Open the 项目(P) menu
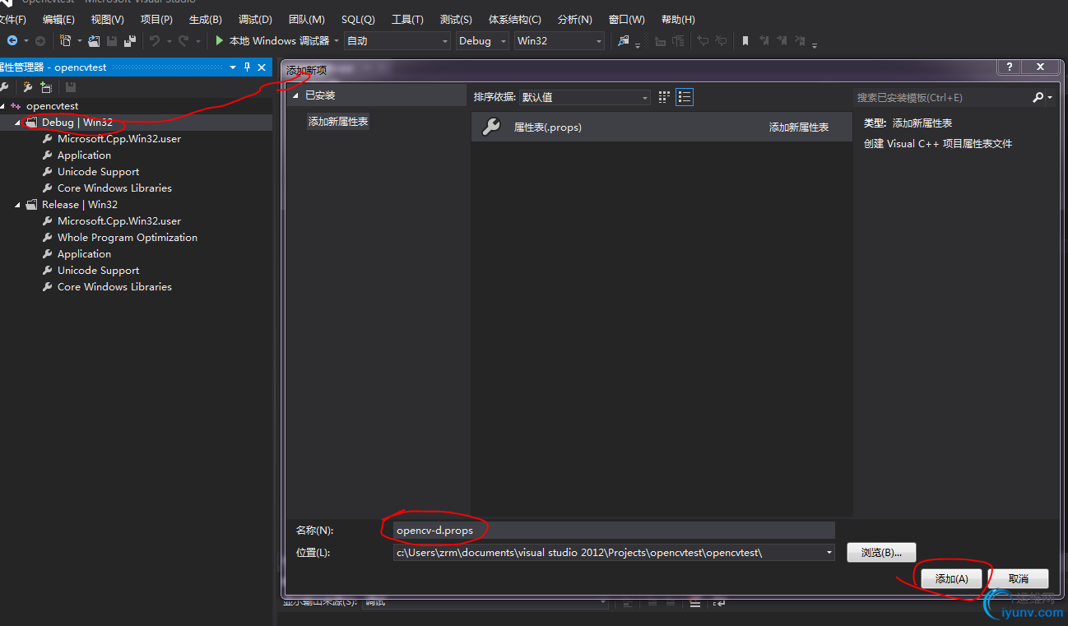Screen dimensions: 1068x626 (x=156, y=19)
